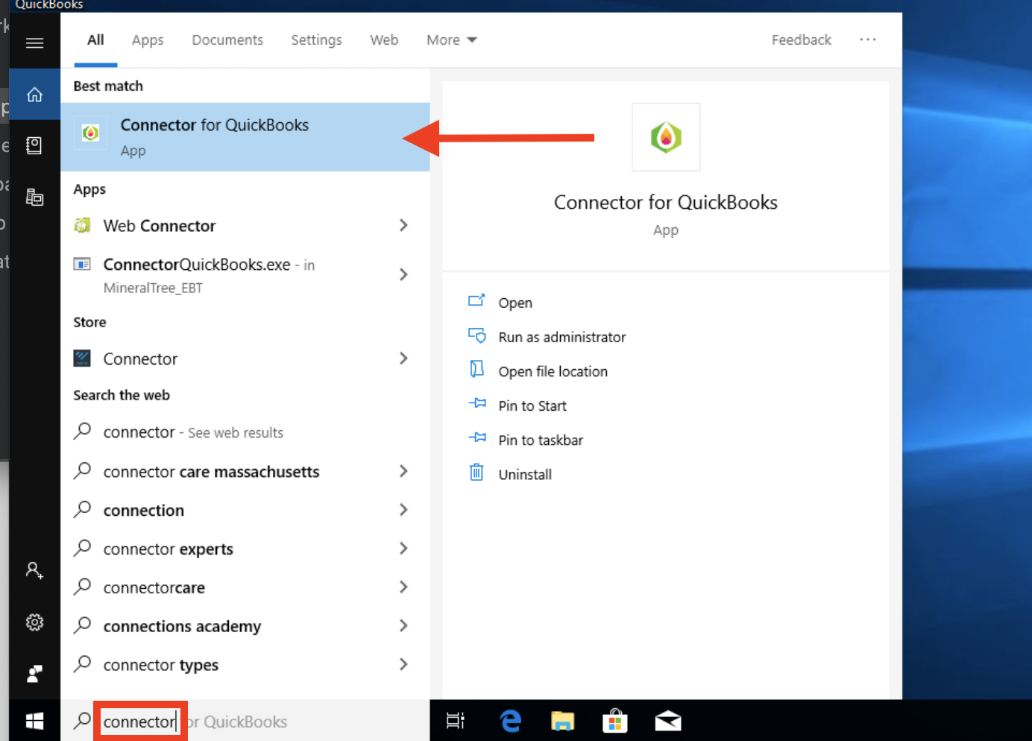Select the magnifier icon in search box

pyautogui.click(x=82, y=720)
